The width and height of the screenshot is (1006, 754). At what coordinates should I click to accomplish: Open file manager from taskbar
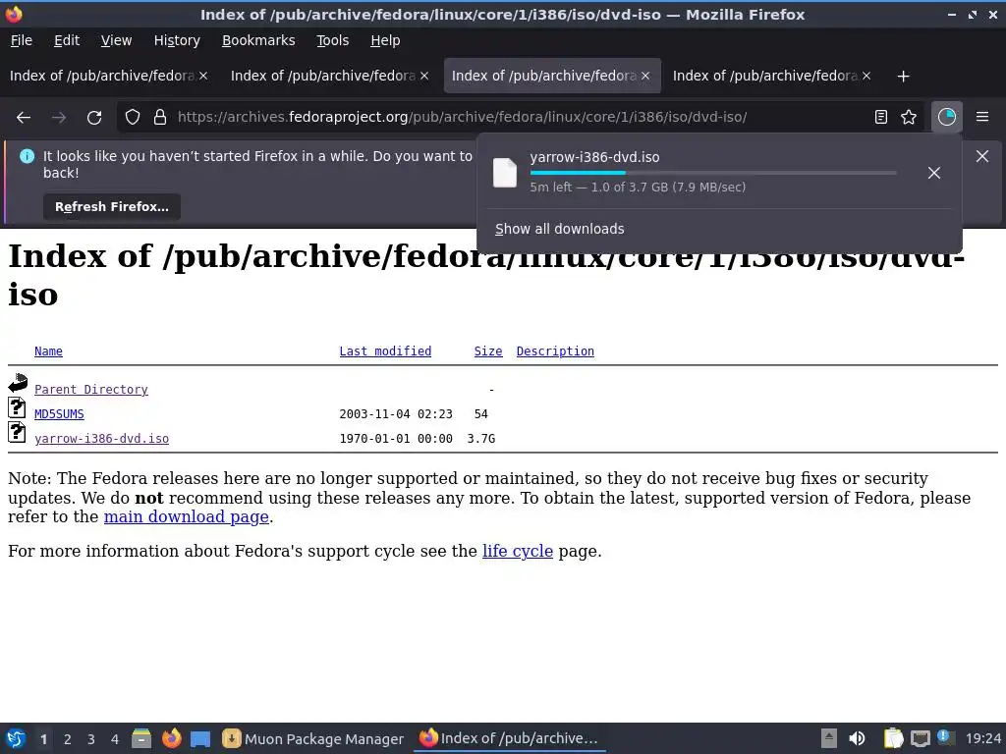coord(141,738)
